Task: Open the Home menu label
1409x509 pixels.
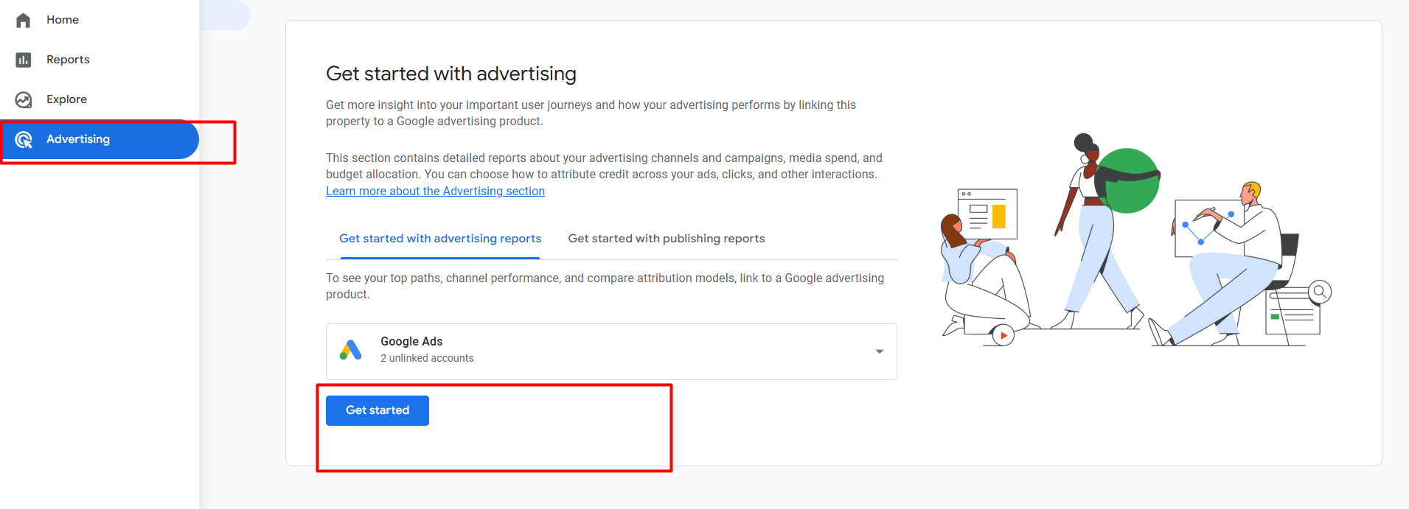Action: point(63,20)
